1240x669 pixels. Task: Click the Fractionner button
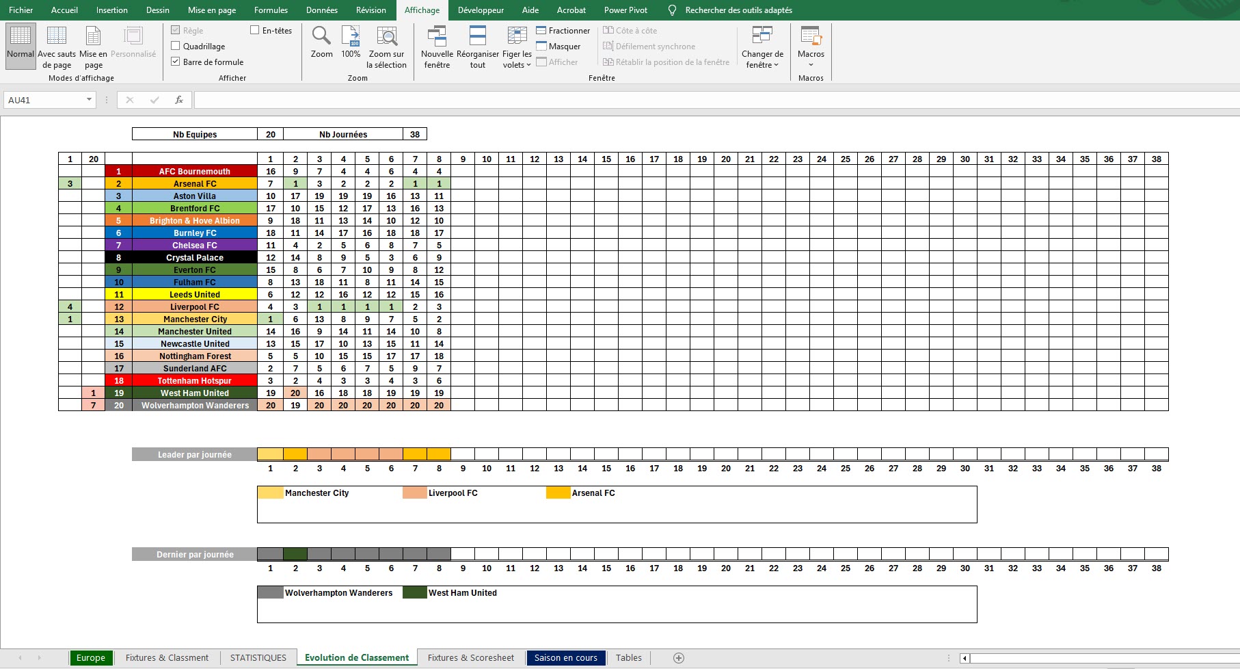563,31
